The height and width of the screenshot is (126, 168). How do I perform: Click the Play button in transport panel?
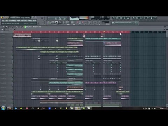coord(53,22)
